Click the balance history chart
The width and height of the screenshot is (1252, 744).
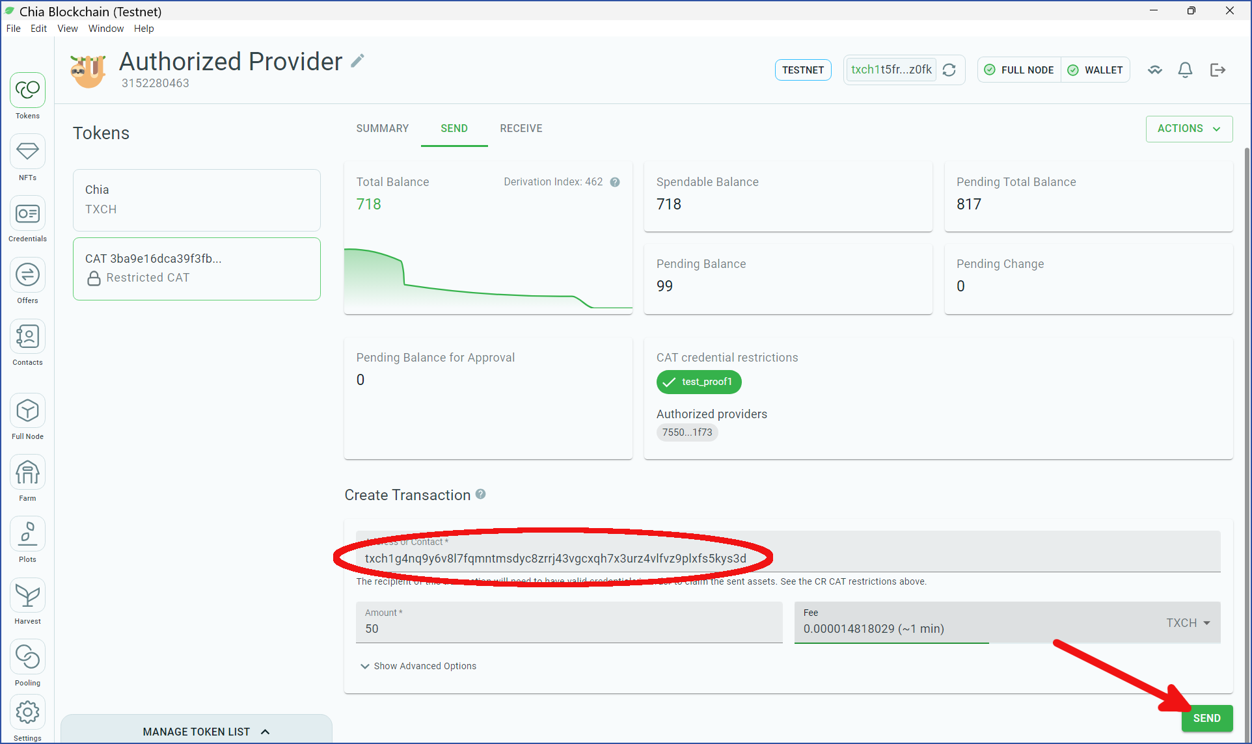(x=488, y=278)
